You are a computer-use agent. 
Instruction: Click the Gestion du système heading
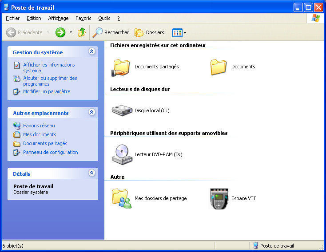38,52
